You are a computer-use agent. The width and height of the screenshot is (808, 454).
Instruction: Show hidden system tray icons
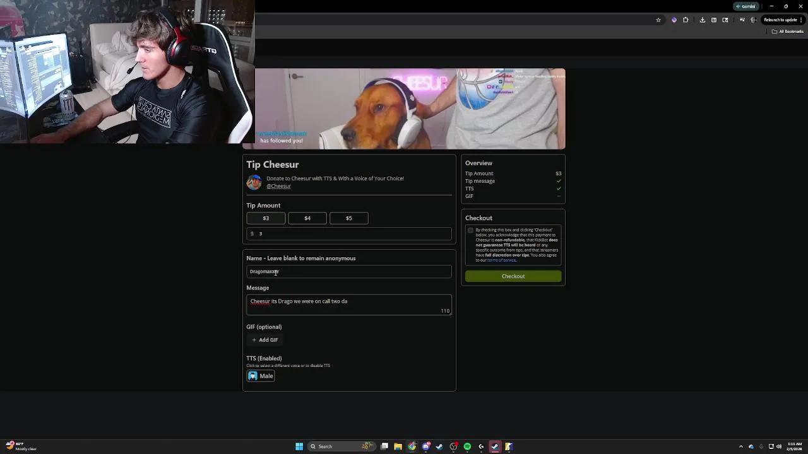[x=741, y=446]
